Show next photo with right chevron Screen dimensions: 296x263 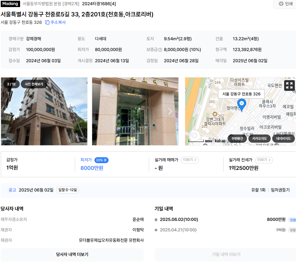[x=170, y=111]
